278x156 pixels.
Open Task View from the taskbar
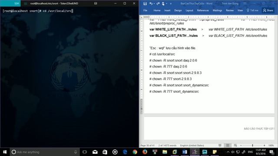85,152
